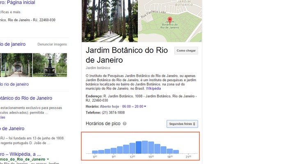Image resolution: width=285 pixels, height=164 pixels.
Task: Click the red map pin marker
Action: click(x=170, y=20)
